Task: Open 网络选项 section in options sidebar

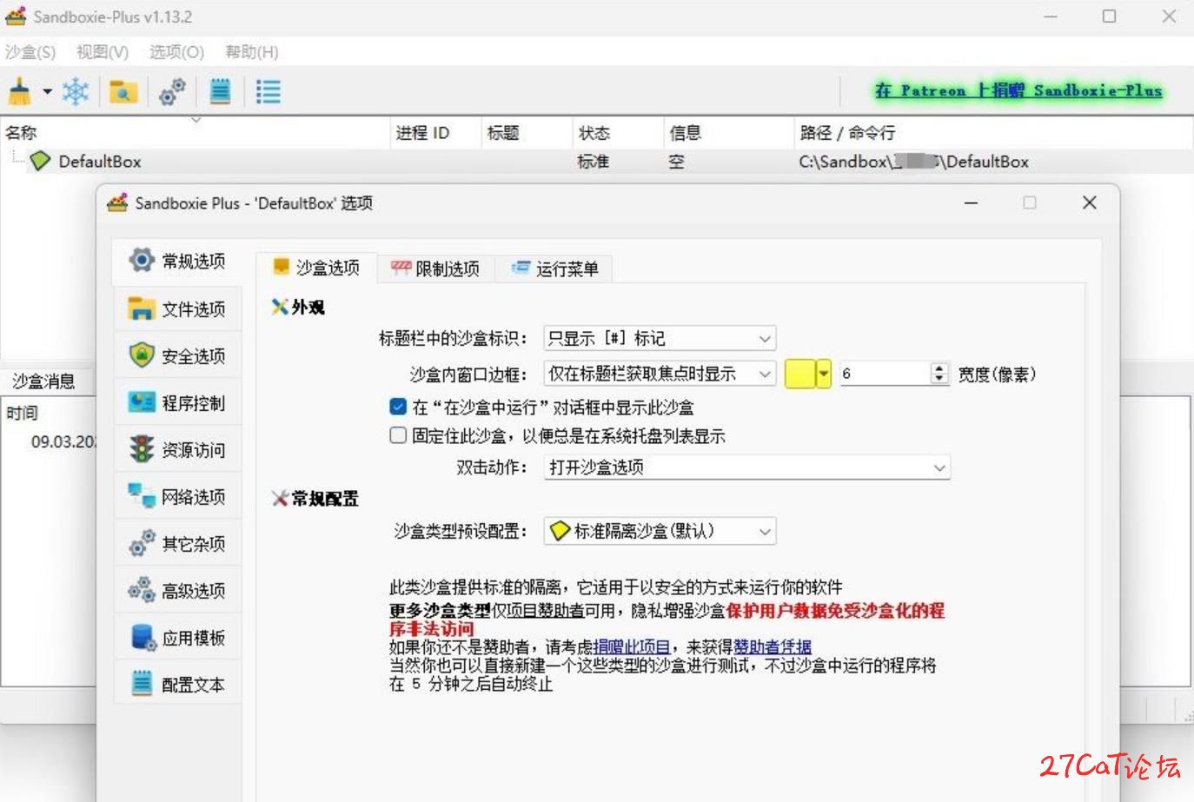Action: 178,496
